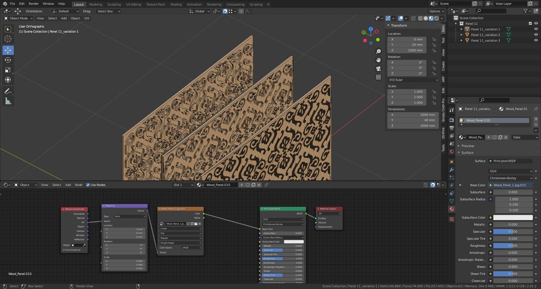The width and height of the screenshot is (541, 289).
Task: Open Simply Cloth Pro sidebar tab
Action: tap(443, 110)
